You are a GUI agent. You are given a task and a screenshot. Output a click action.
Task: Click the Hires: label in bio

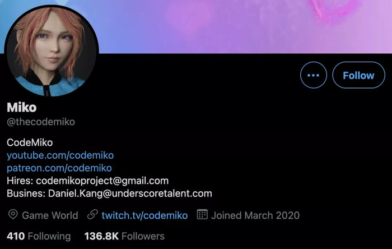[x=20, y=181]
